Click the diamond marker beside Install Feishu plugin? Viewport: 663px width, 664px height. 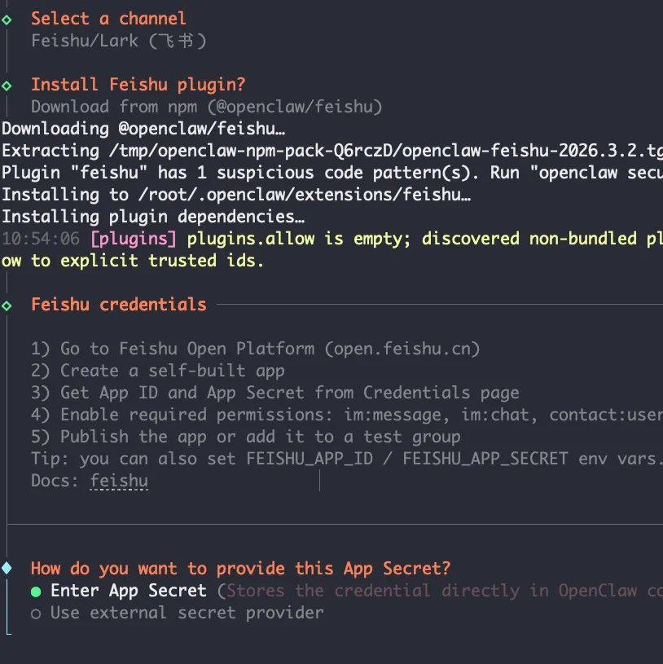coord(7,85)
